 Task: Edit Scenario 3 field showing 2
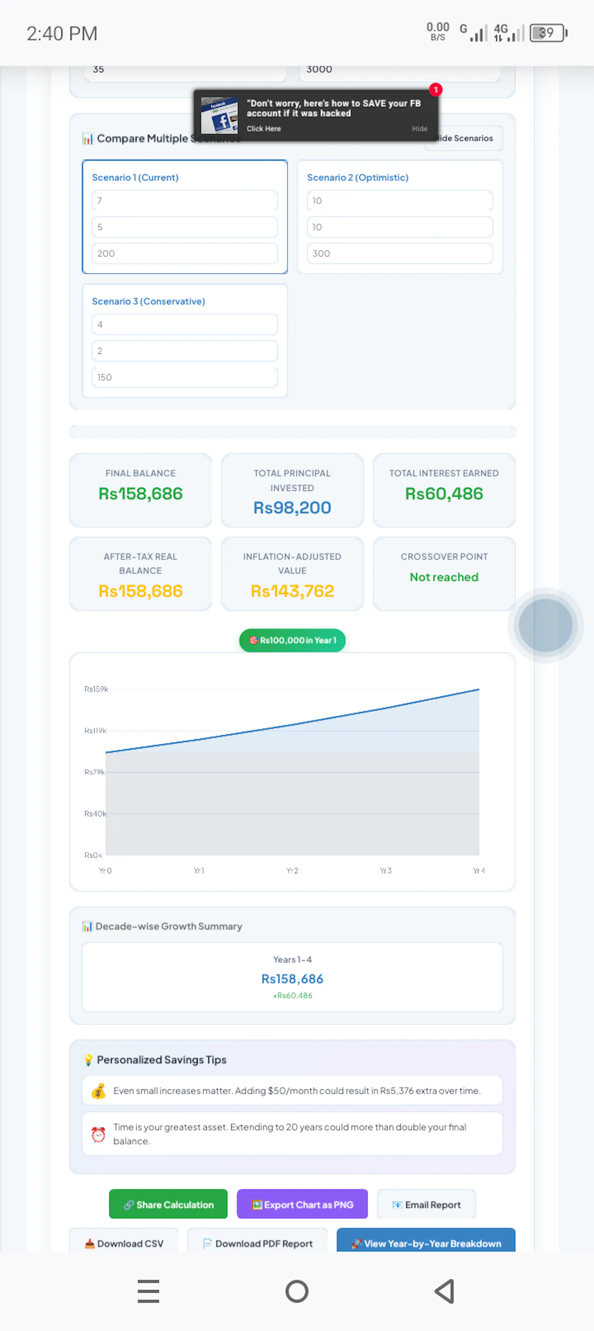point(185,351)
